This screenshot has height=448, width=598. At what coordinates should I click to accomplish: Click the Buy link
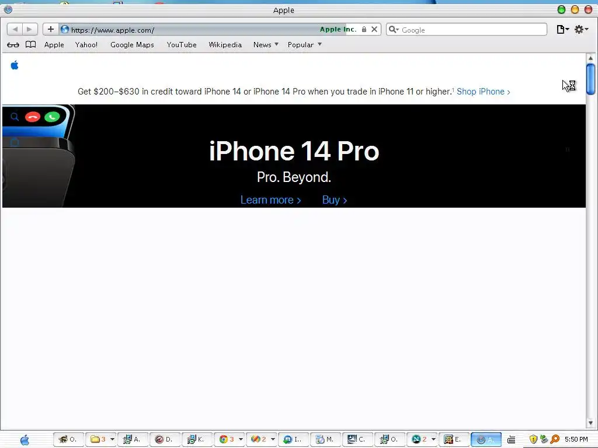pyautogui.click(x=335, y=200)
